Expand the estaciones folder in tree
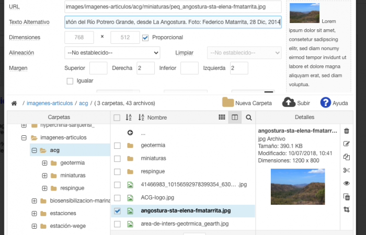Image resolution: width=366 pixels, height=235 pixels. point(35,214)
